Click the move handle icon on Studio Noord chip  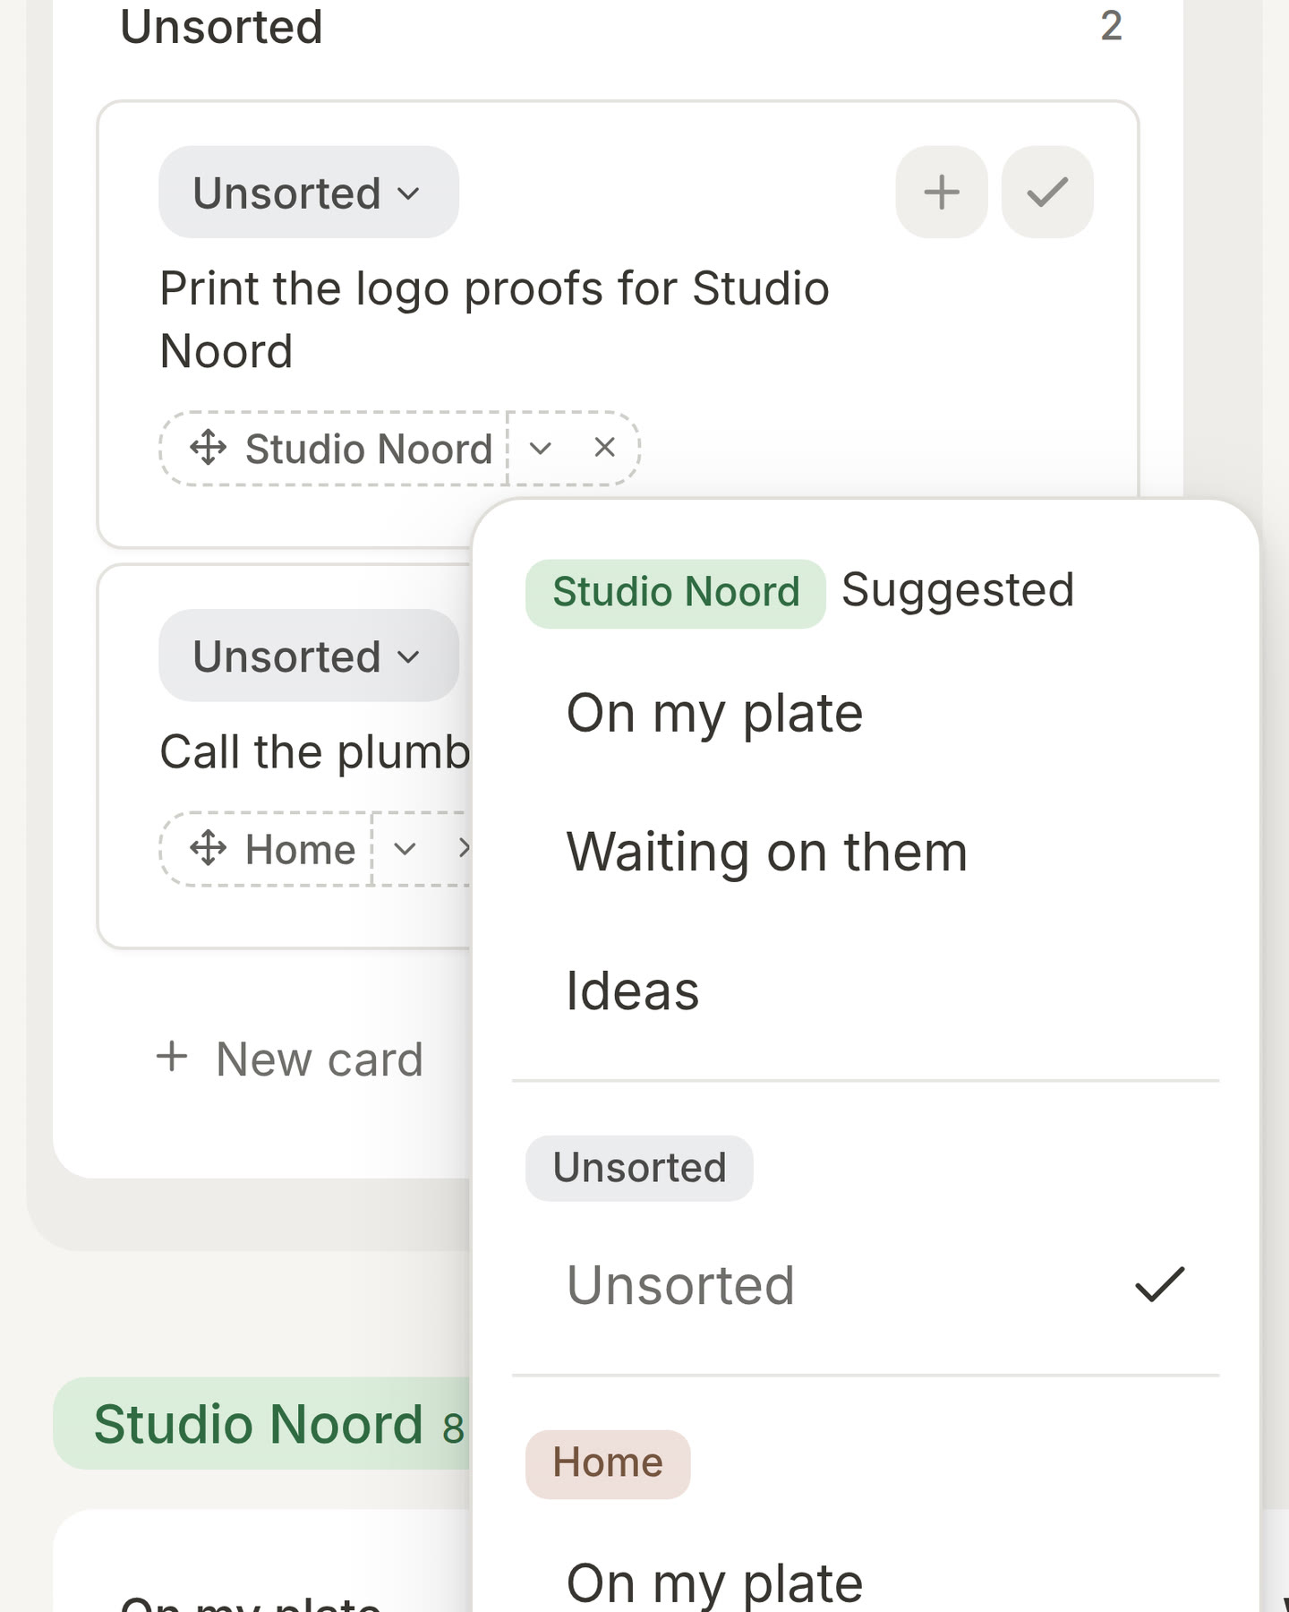tap(208, 448)
